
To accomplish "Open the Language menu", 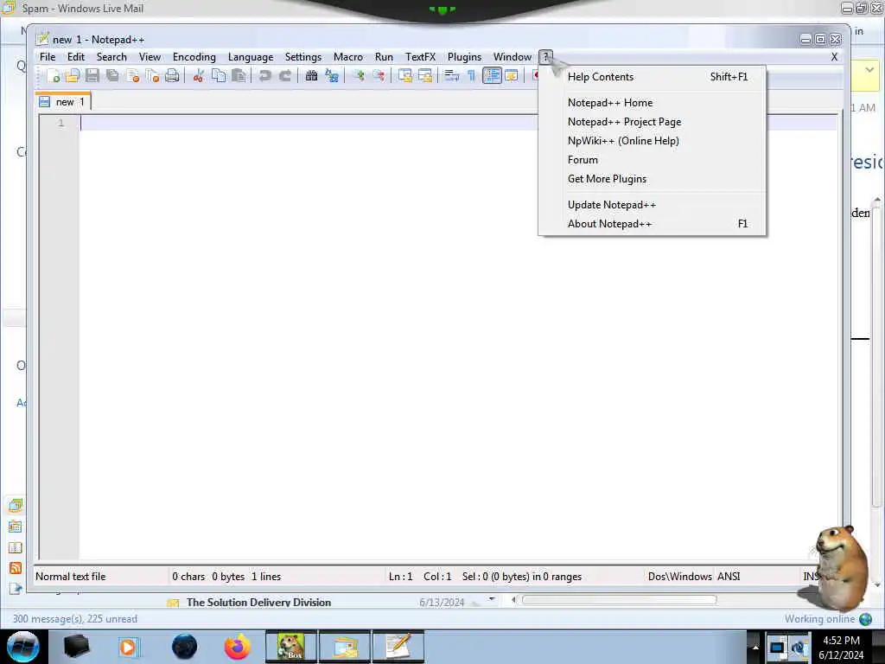I will point(251,56).
